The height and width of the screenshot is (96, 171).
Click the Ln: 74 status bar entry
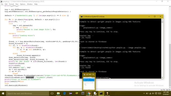pos(163,90)
